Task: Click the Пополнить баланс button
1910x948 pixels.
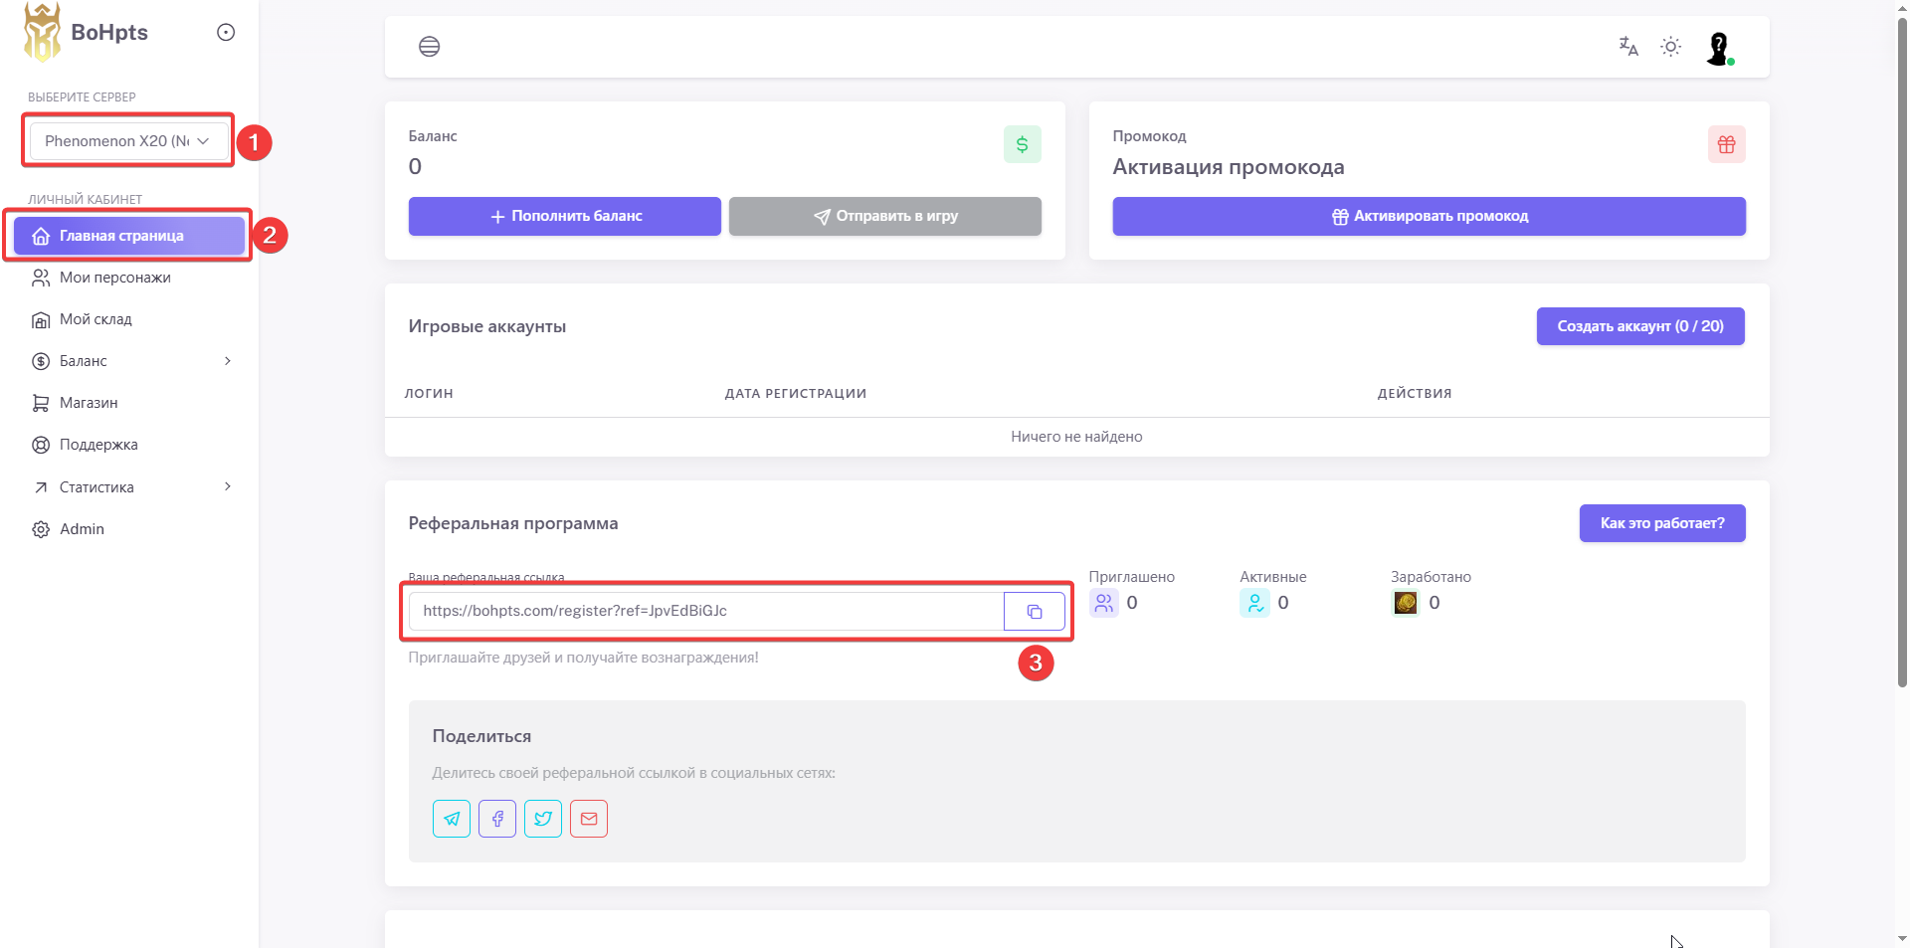Action: click(564, 216)
